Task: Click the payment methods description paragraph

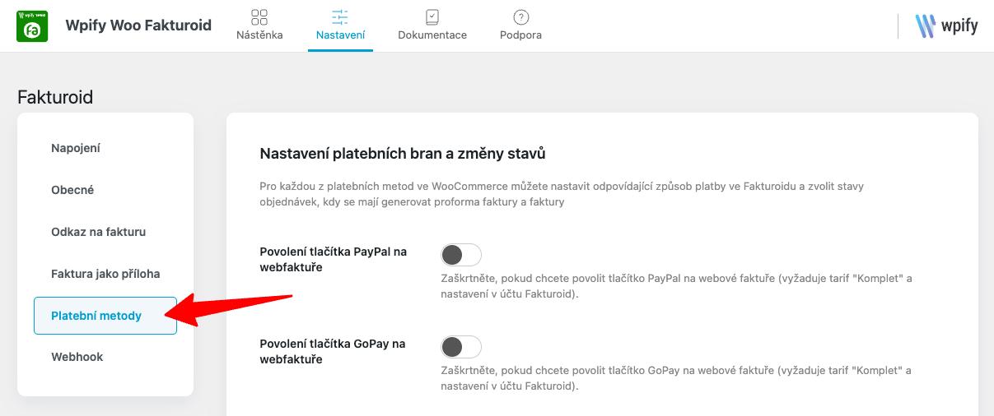Action: (x=561, y=194)
